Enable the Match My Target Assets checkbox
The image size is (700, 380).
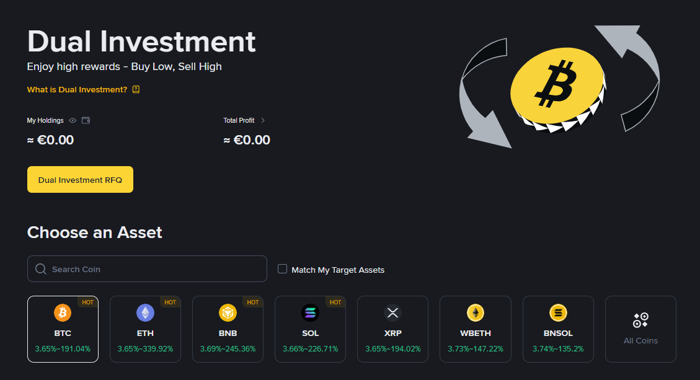coord(283,269)
